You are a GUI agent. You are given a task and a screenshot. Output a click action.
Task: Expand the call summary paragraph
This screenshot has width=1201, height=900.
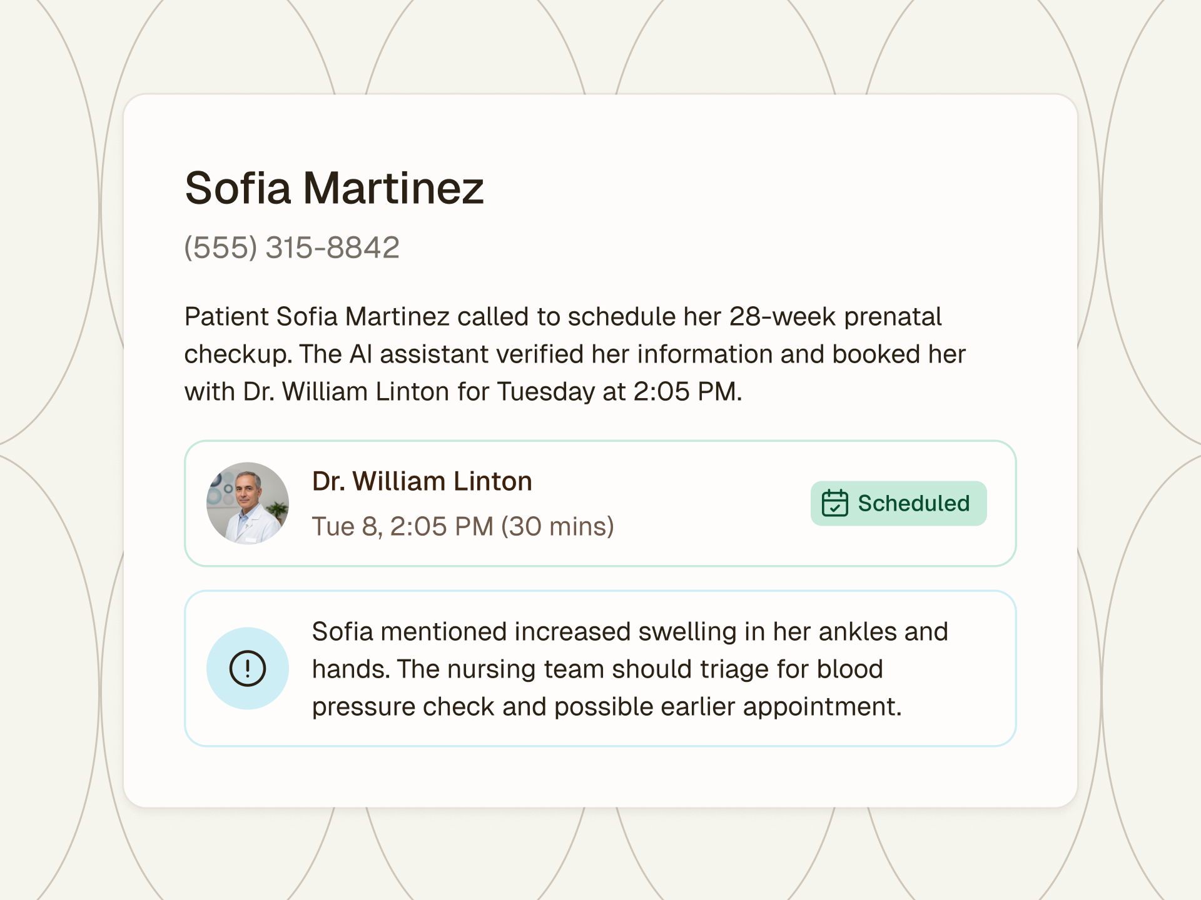[x=574, y=353]
